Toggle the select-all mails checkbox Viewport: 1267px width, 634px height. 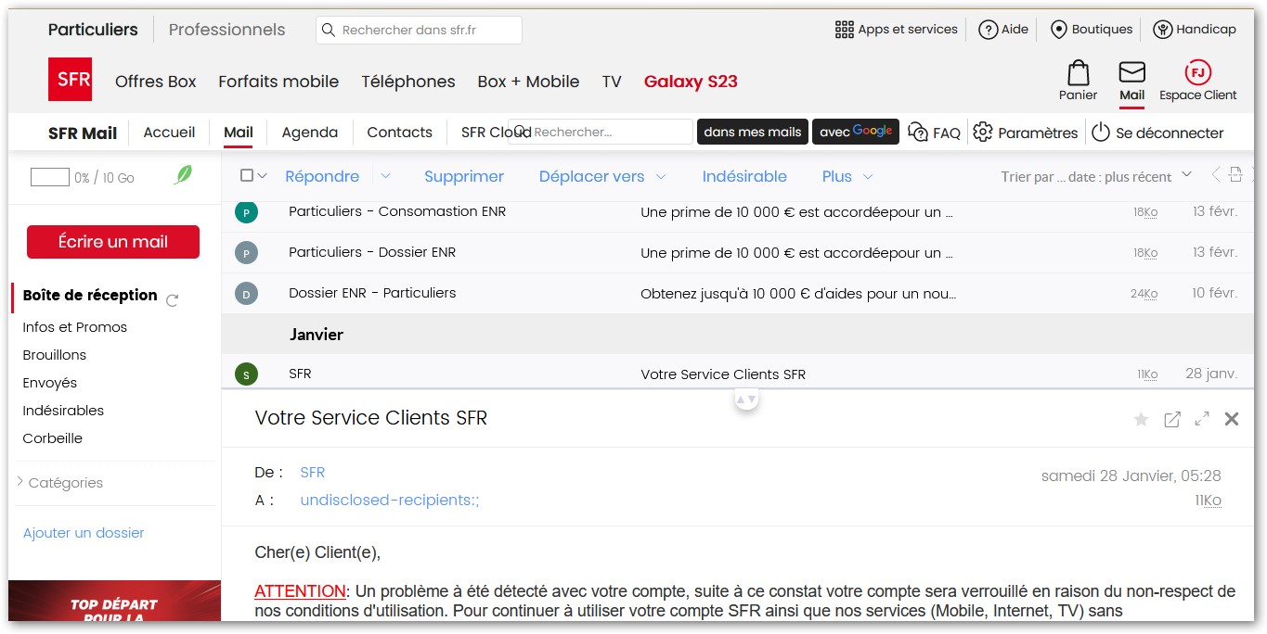[x=246, y=175]
